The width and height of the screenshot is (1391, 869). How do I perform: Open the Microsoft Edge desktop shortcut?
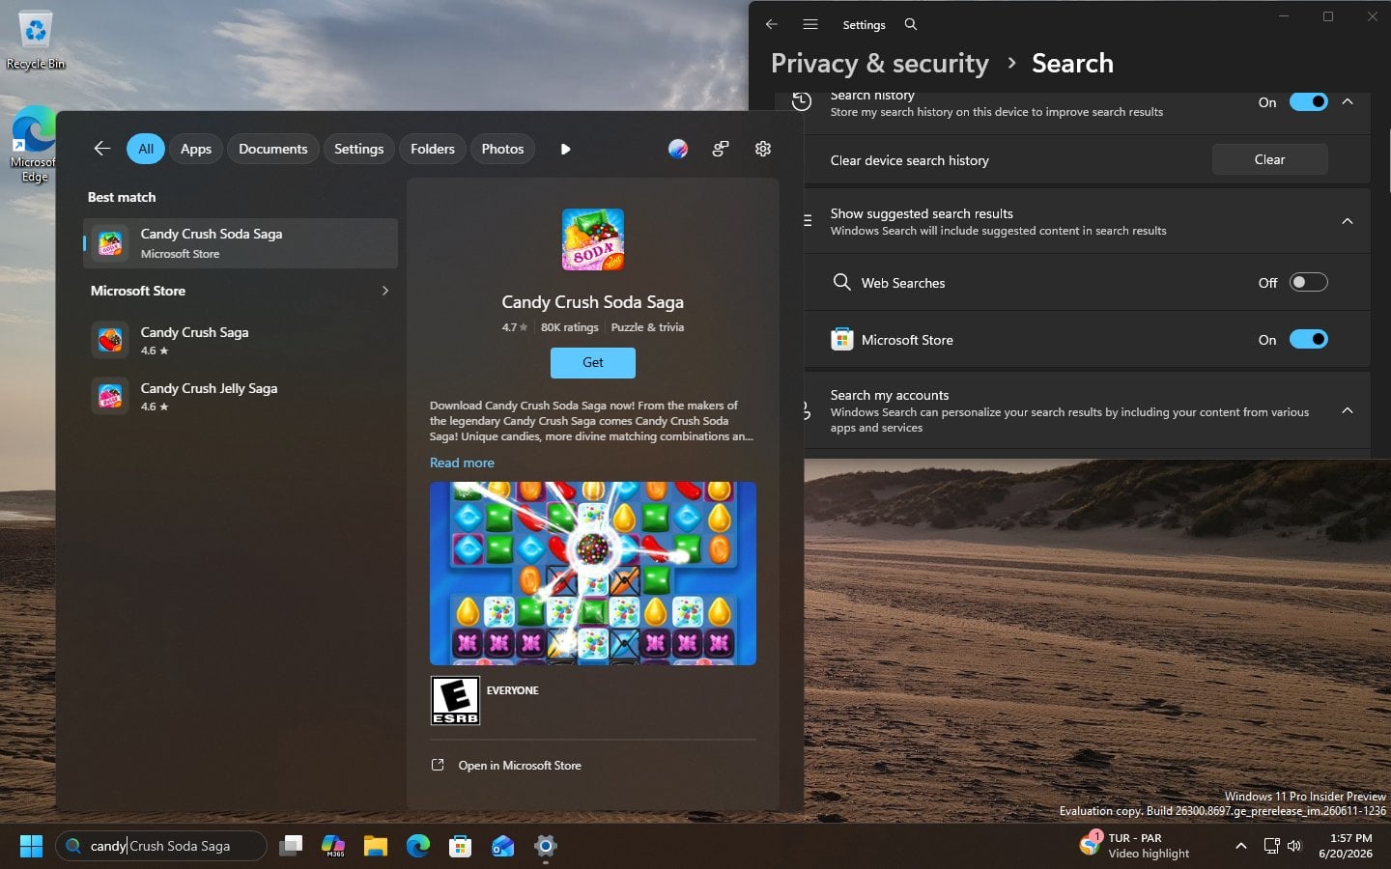click(x=34, y=145)
